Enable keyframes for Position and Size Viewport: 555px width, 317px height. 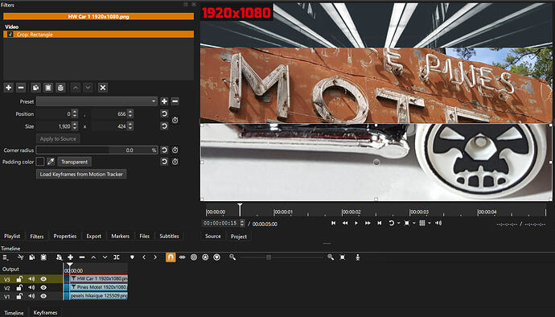(x=175, y=120)
